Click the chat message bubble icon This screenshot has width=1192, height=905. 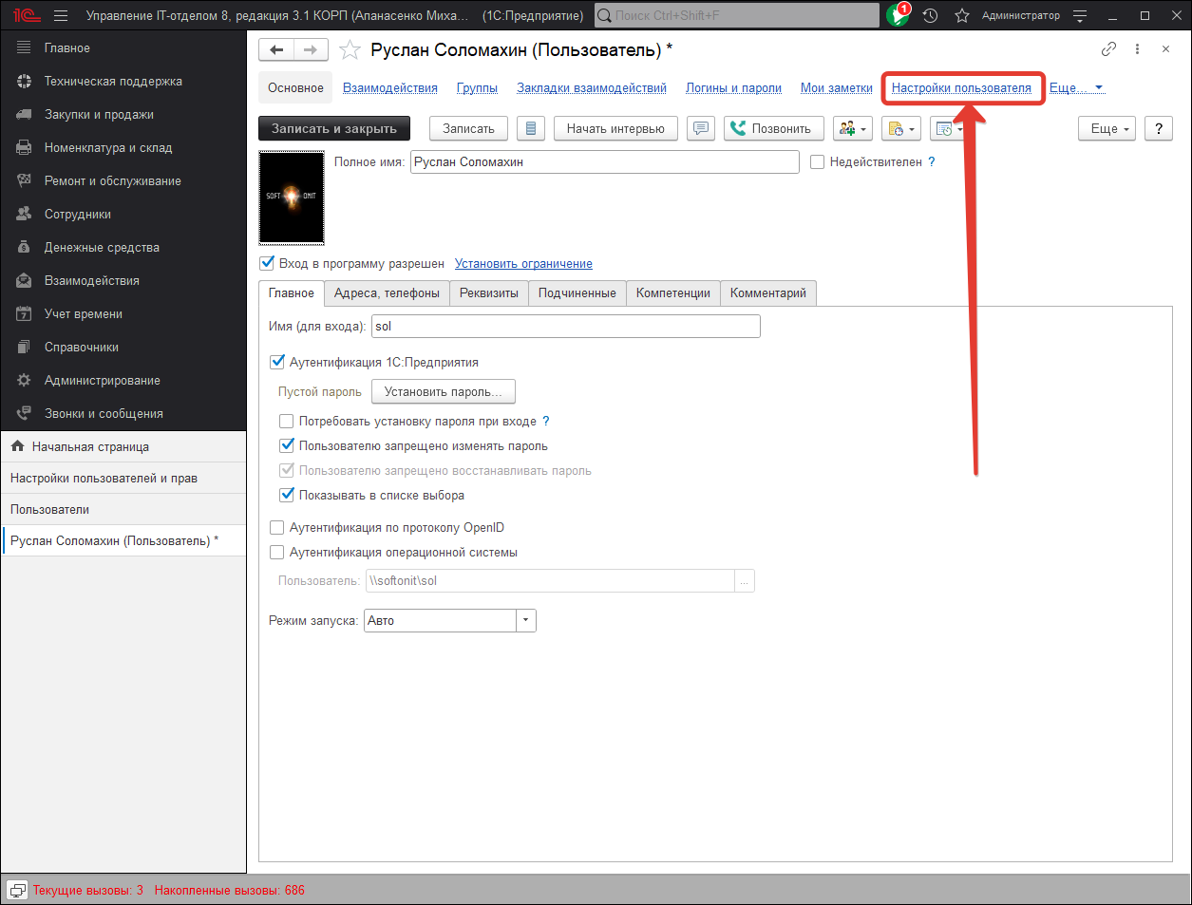[x=701, y=128]
